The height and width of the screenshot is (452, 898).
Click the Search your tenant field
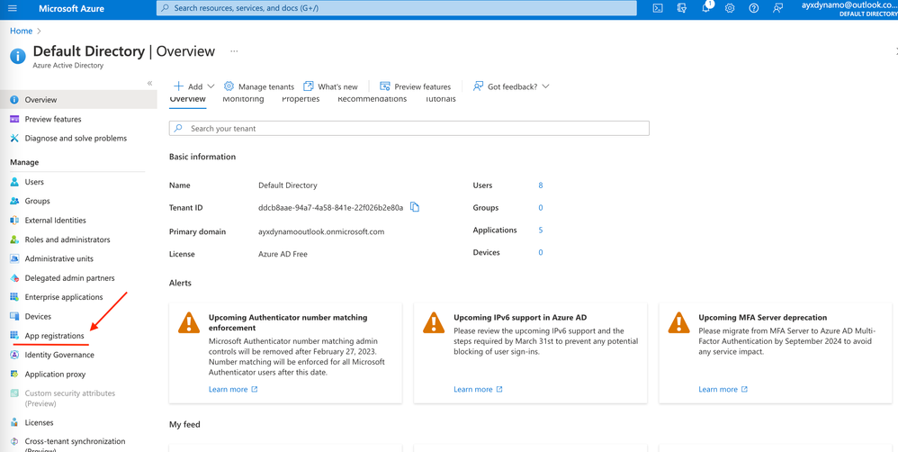click(409, 129)
